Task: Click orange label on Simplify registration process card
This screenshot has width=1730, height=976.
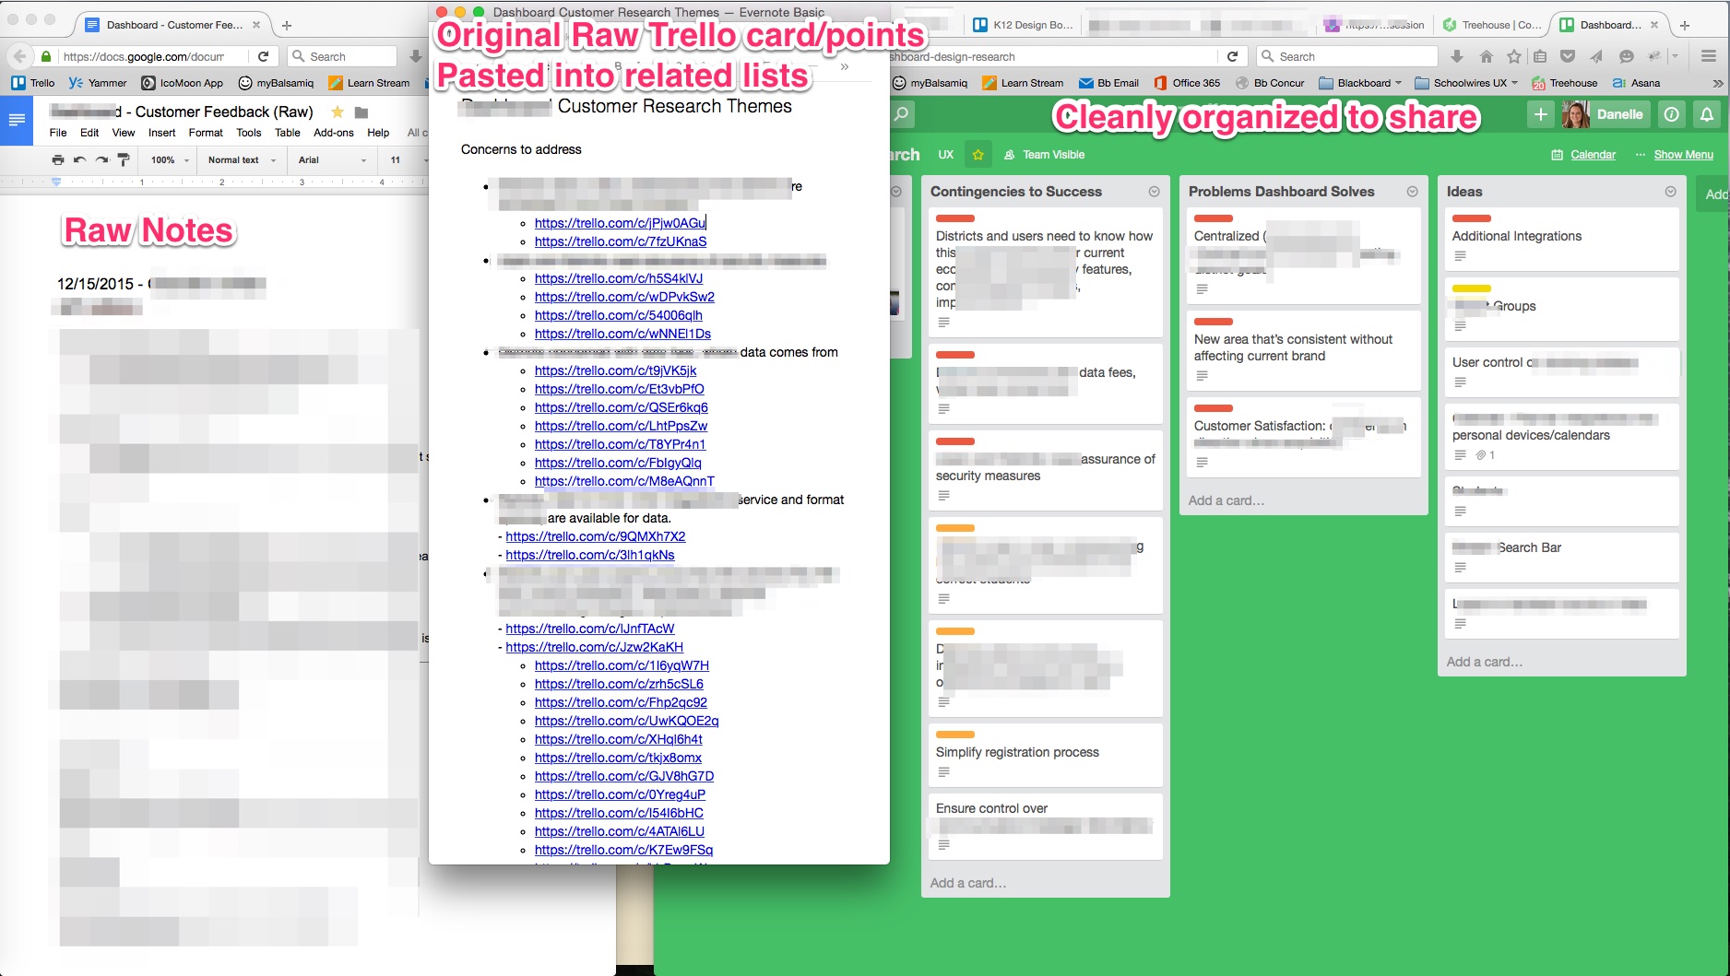Action: pyautogui.click(x=954, y=735)
